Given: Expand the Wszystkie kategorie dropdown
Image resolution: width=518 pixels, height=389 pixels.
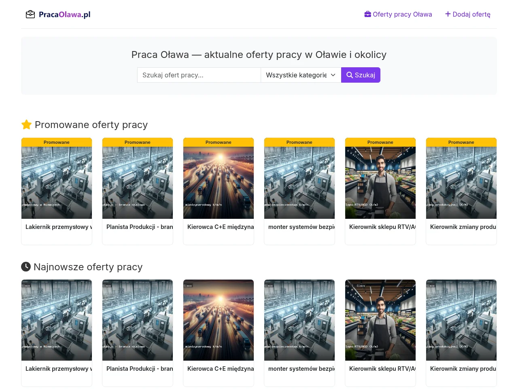Looking at the screenshot, I should (301, 75).
